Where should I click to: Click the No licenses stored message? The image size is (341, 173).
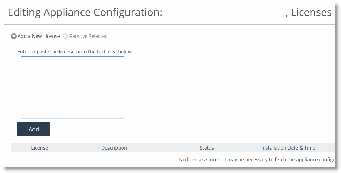tap(257, 160)
